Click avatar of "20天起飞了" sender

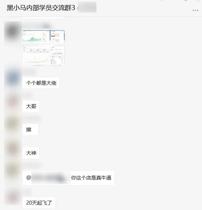click(x=13, y=197)
